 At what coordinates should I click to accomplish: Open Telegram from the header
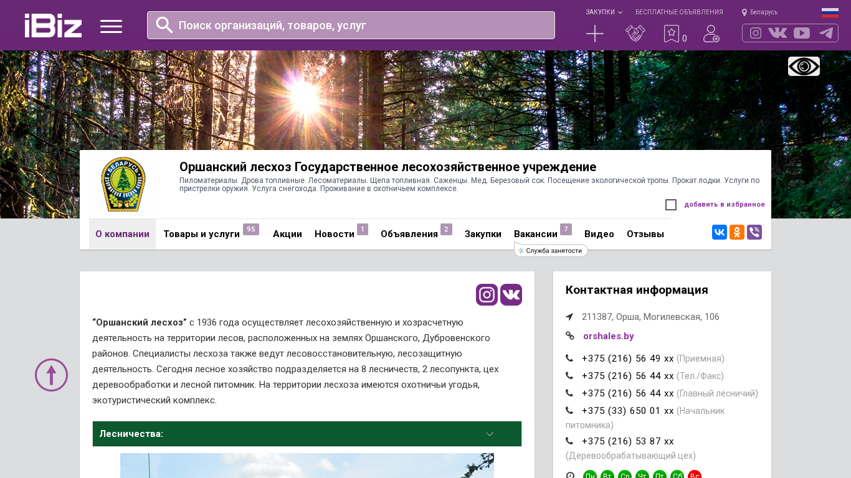(826, 33)
